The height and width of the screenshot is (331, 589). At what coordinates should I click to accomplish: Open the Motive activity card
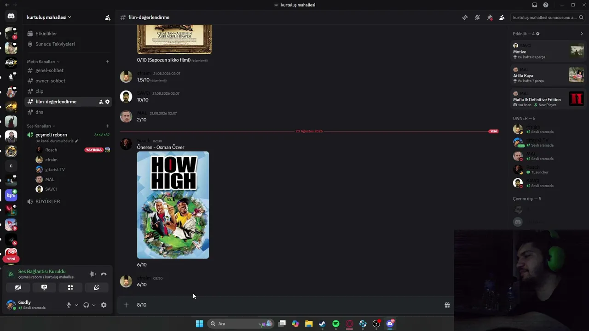pyautogui.click(x=548, y=51)
